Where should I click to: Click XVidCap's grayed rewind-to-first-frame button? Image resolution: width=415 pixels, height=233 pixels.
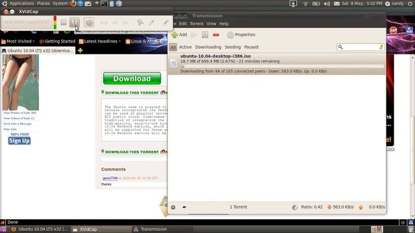coord(104,23)
